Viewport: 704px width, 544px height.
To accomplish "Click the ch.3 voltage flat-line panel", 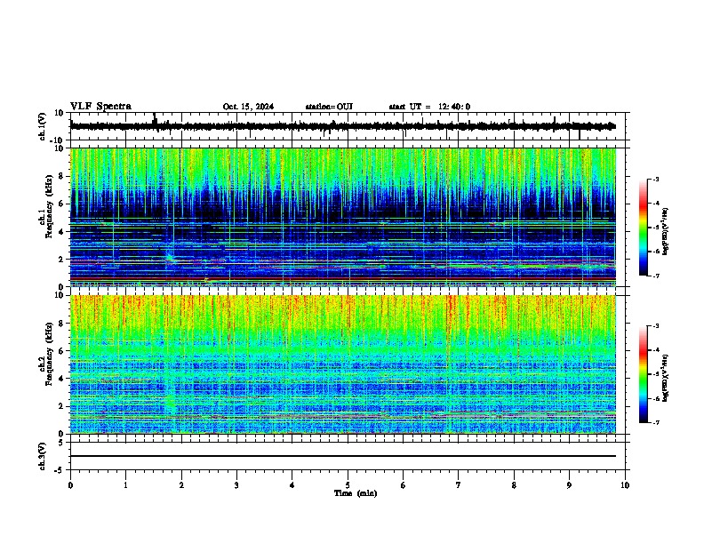I will pos(347,456).
